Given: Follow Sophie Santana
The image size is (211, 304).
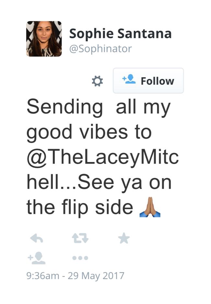Looking at the screenshot, I should point(148,81).
